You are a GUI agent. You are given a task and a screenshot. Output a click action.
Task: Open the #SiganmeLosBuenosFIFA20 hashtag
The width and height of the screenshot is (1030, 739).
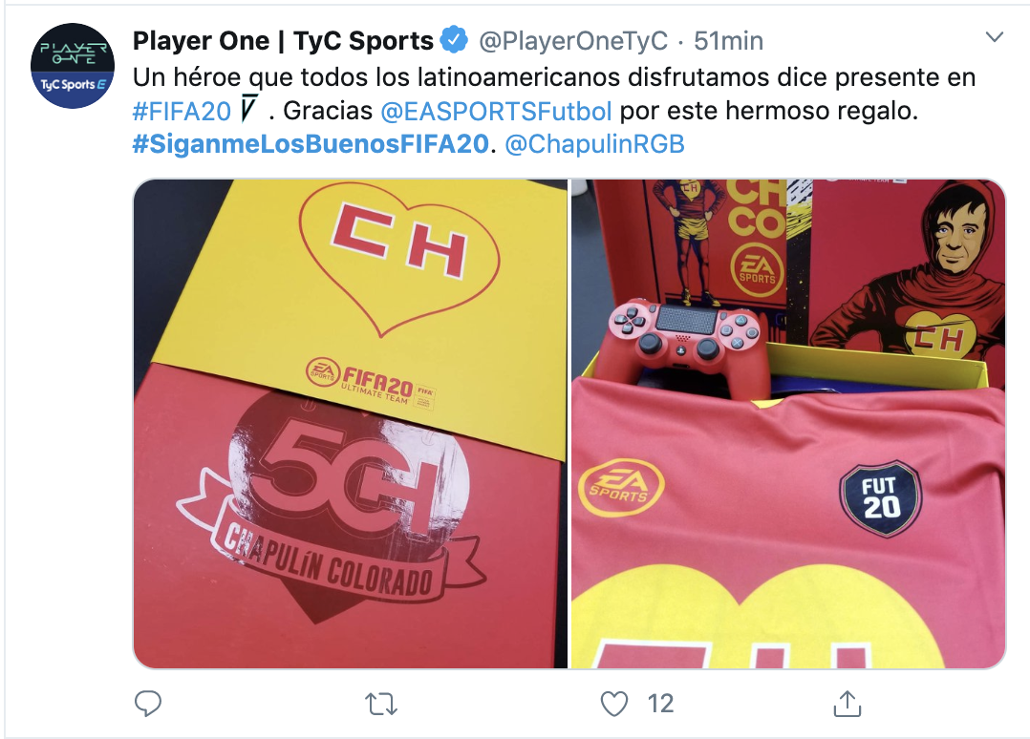click(311, 144)
